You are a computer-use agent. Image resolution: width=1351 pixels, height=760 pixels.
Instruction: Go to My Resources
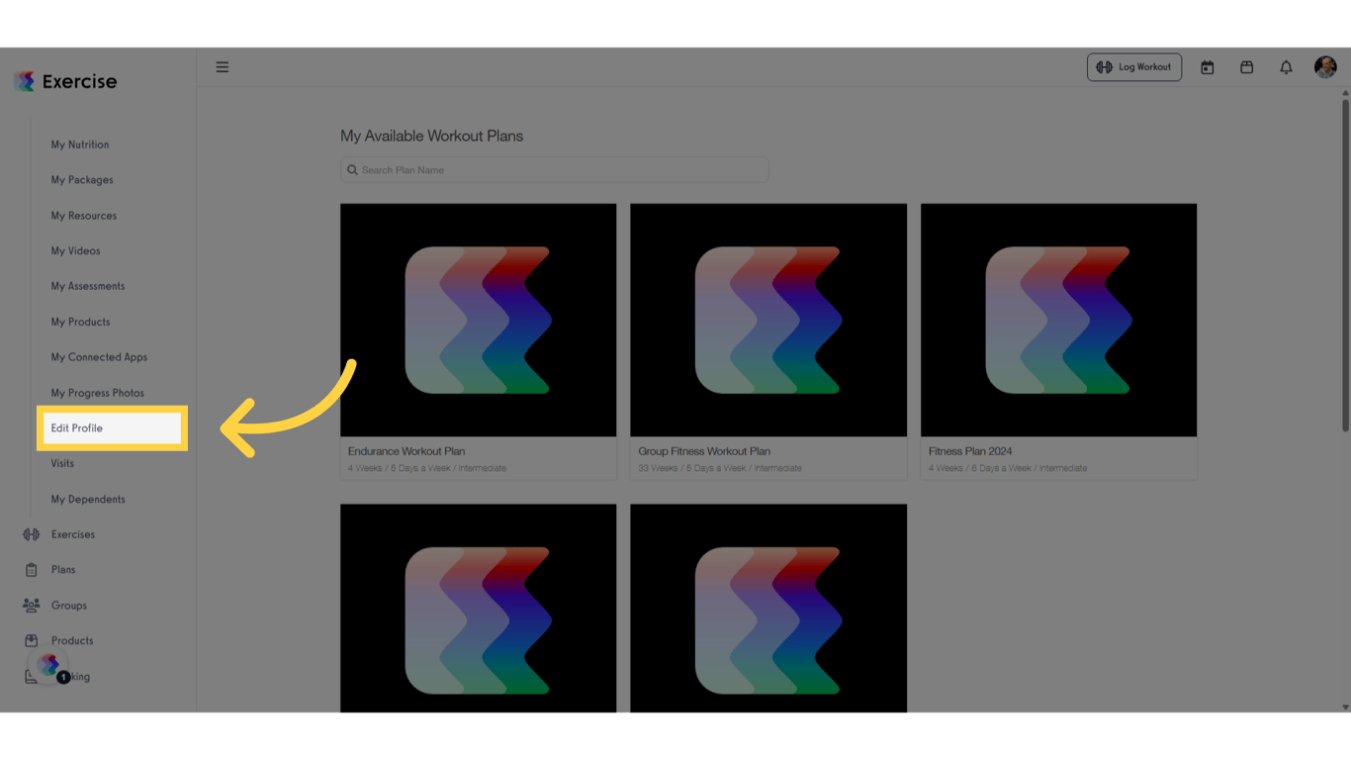pyautogui.click(x=84, y=216)
